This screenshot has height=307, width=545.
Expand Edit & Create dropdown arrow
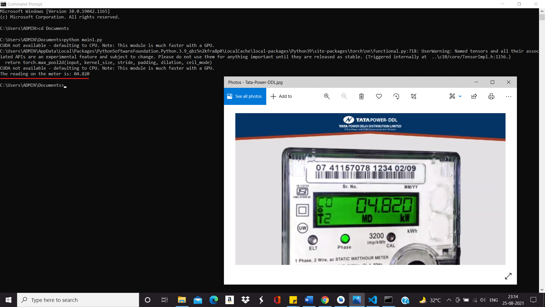click(460, 96)
